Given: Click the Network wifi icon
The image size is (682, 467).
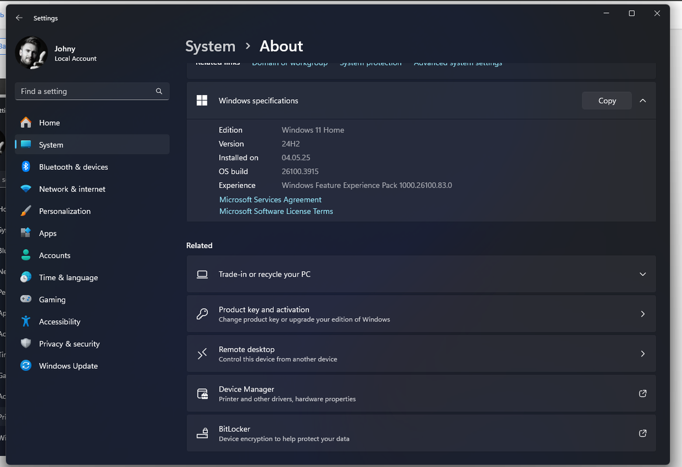Looking at the screenshot, I should pos(26,189).
